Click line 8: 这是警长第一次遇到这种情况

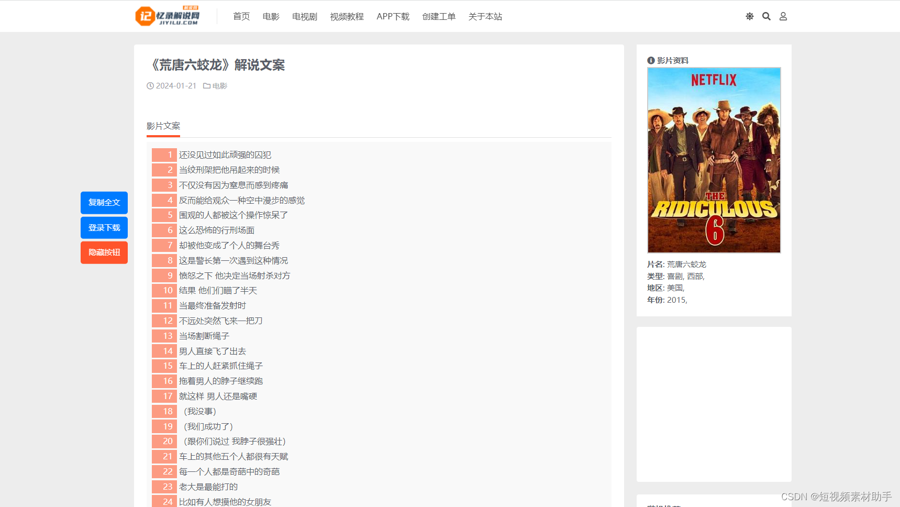(x=234, y=261)
